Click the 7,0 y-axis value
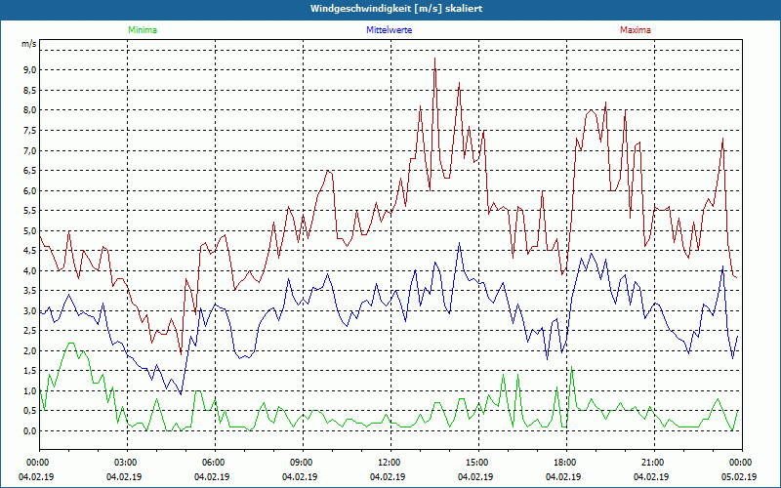 click(x=30, y=150)
